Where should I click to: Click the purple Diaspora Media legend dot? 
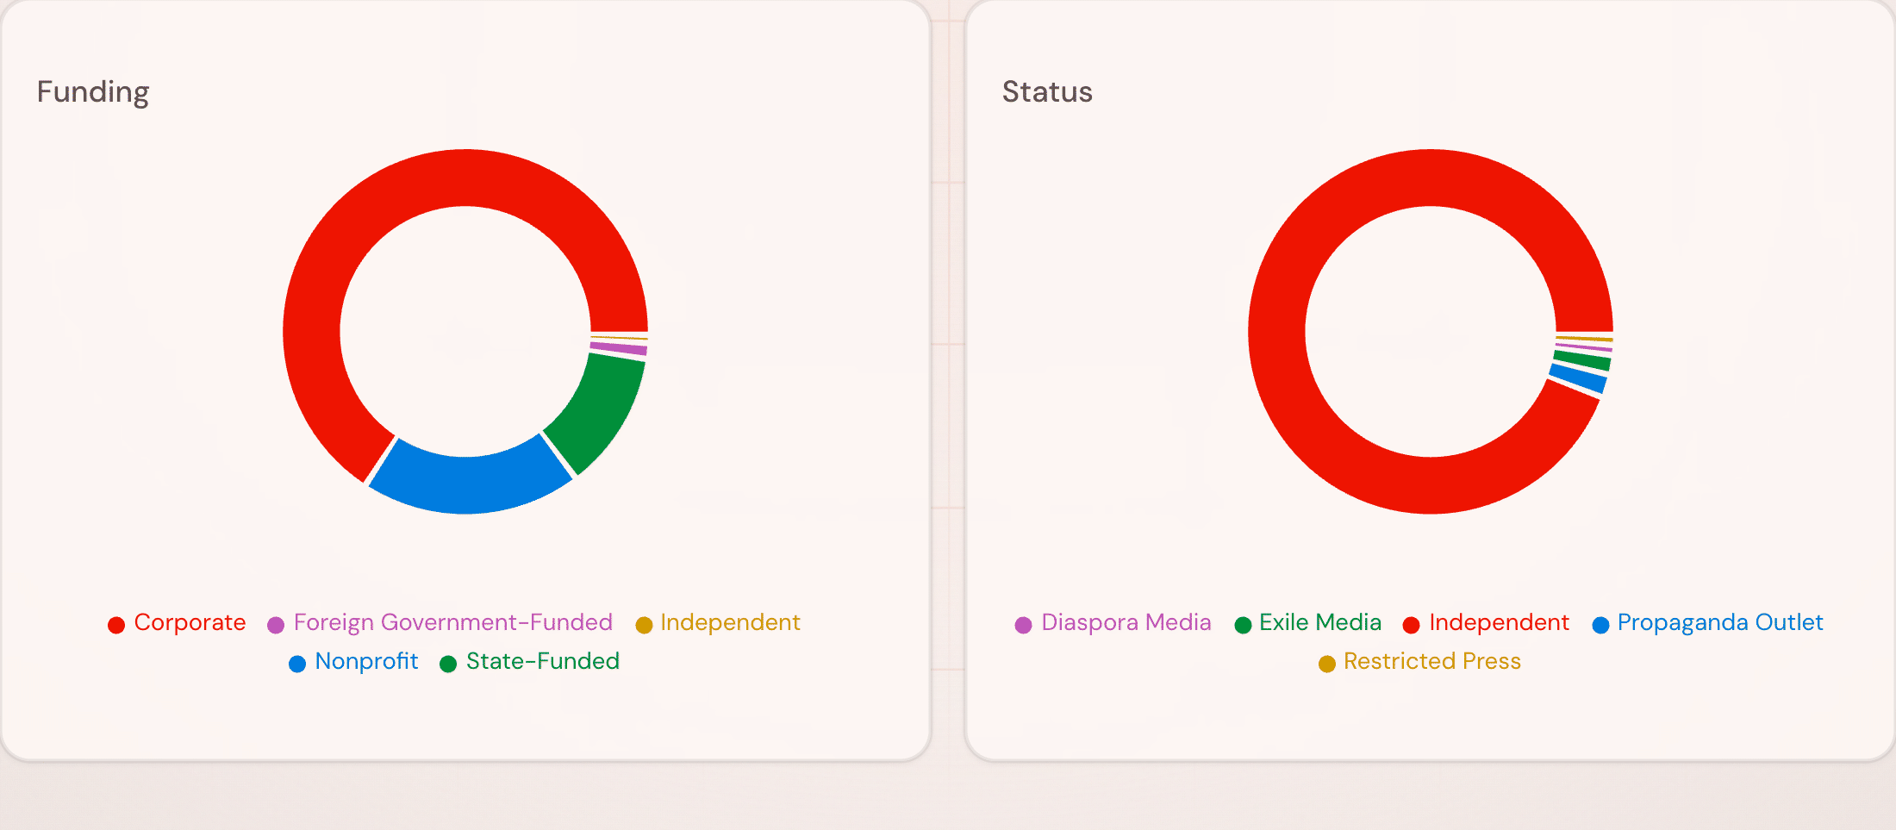pyautogui.click(x=1023, y=625)
